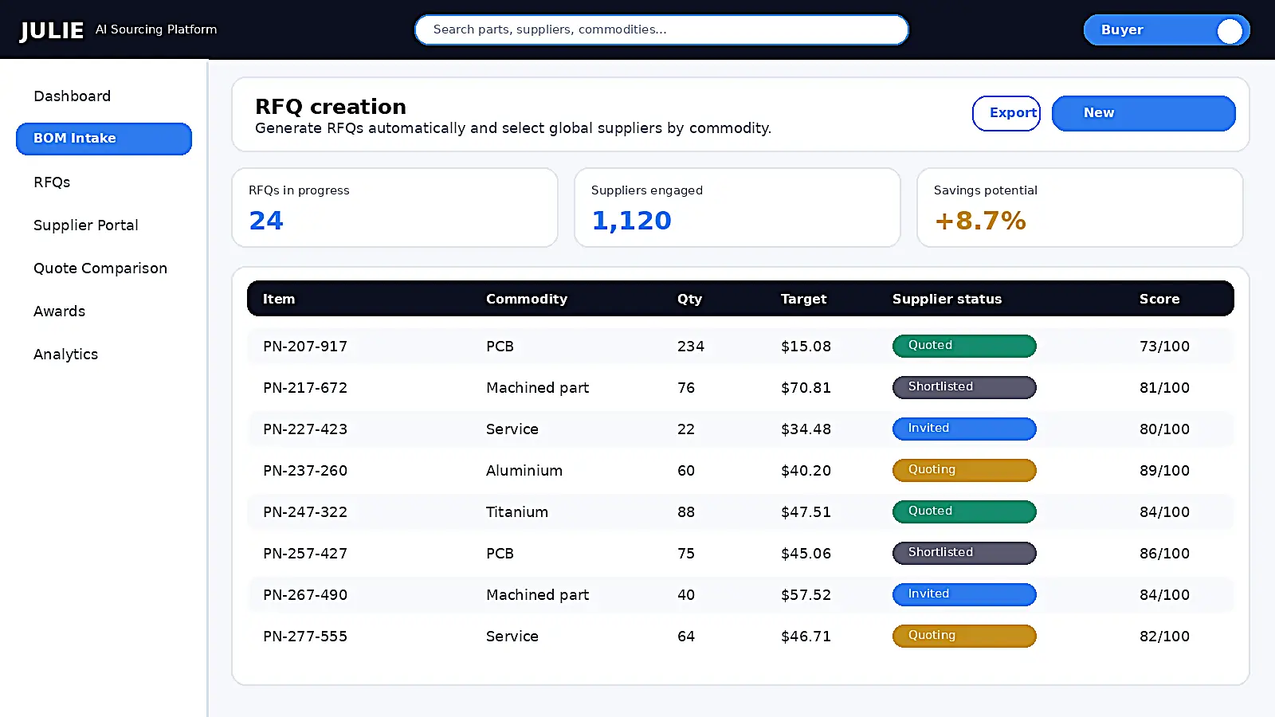Screen dimensions: 1275x717
Task: Open the RFQs section
Action: pyautogui.click(x=51, y=182)
